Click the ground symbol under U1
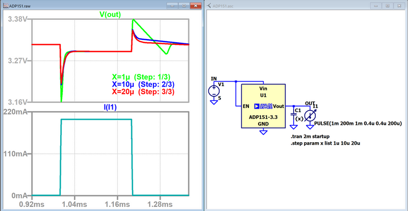This screenshot has height=211, width=408. coord(263,132)
